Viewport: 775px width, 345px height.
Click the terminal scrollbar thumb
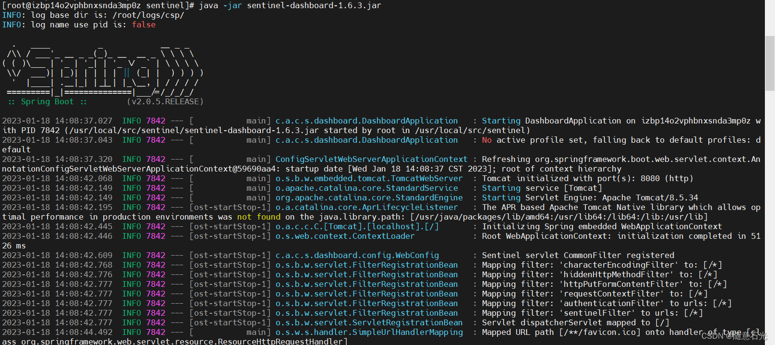[x=770, y=62]
